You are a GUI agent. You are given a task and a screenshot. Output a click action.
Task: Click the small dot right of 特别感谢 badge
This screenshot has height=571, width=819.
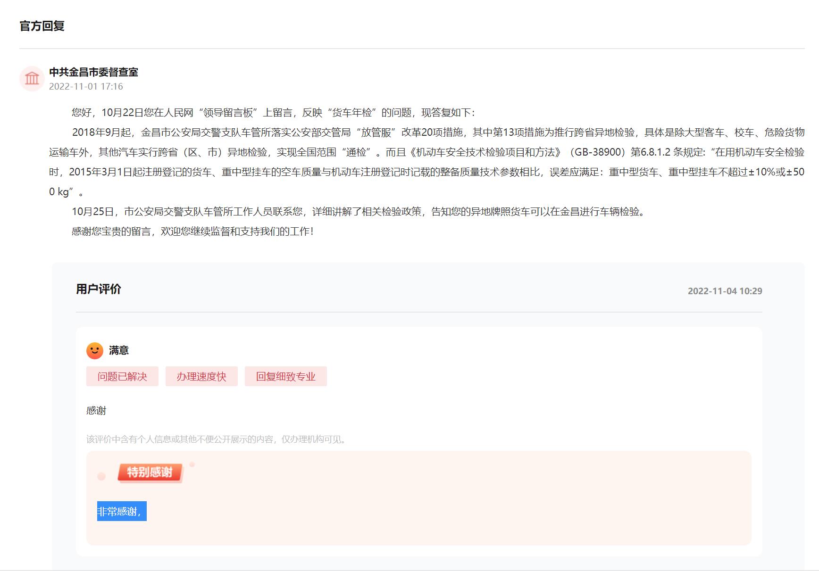192,464
